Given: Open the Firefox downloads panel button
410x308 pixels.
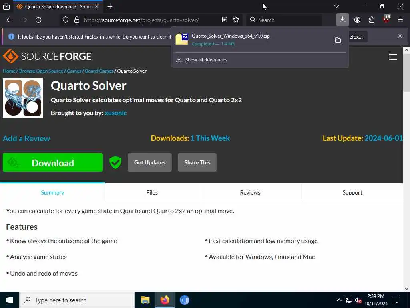Looking at the screenshot, I should (x=343, y=20).
